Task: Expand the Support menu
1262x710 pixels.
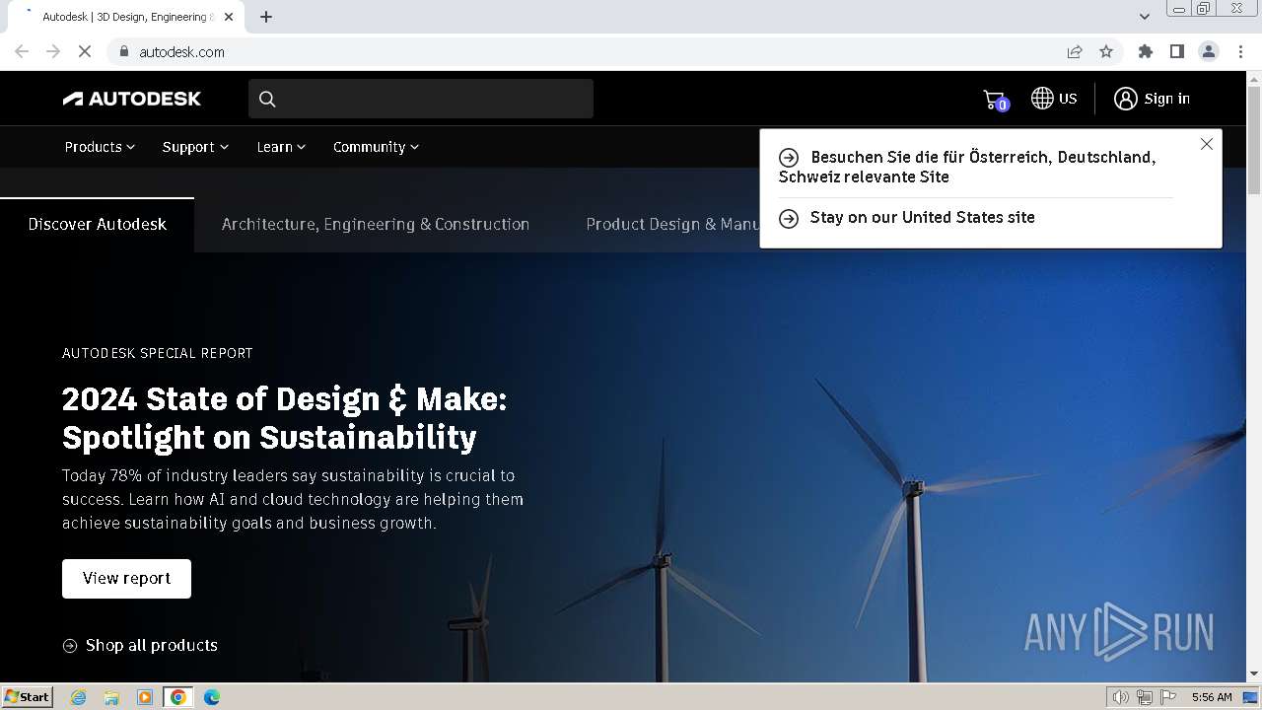Action: pyautogui.click(x=195, y=147)
